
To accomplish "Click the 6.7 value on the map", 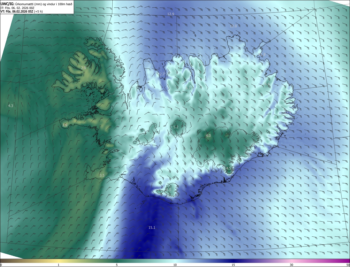I will coord(188,88).
